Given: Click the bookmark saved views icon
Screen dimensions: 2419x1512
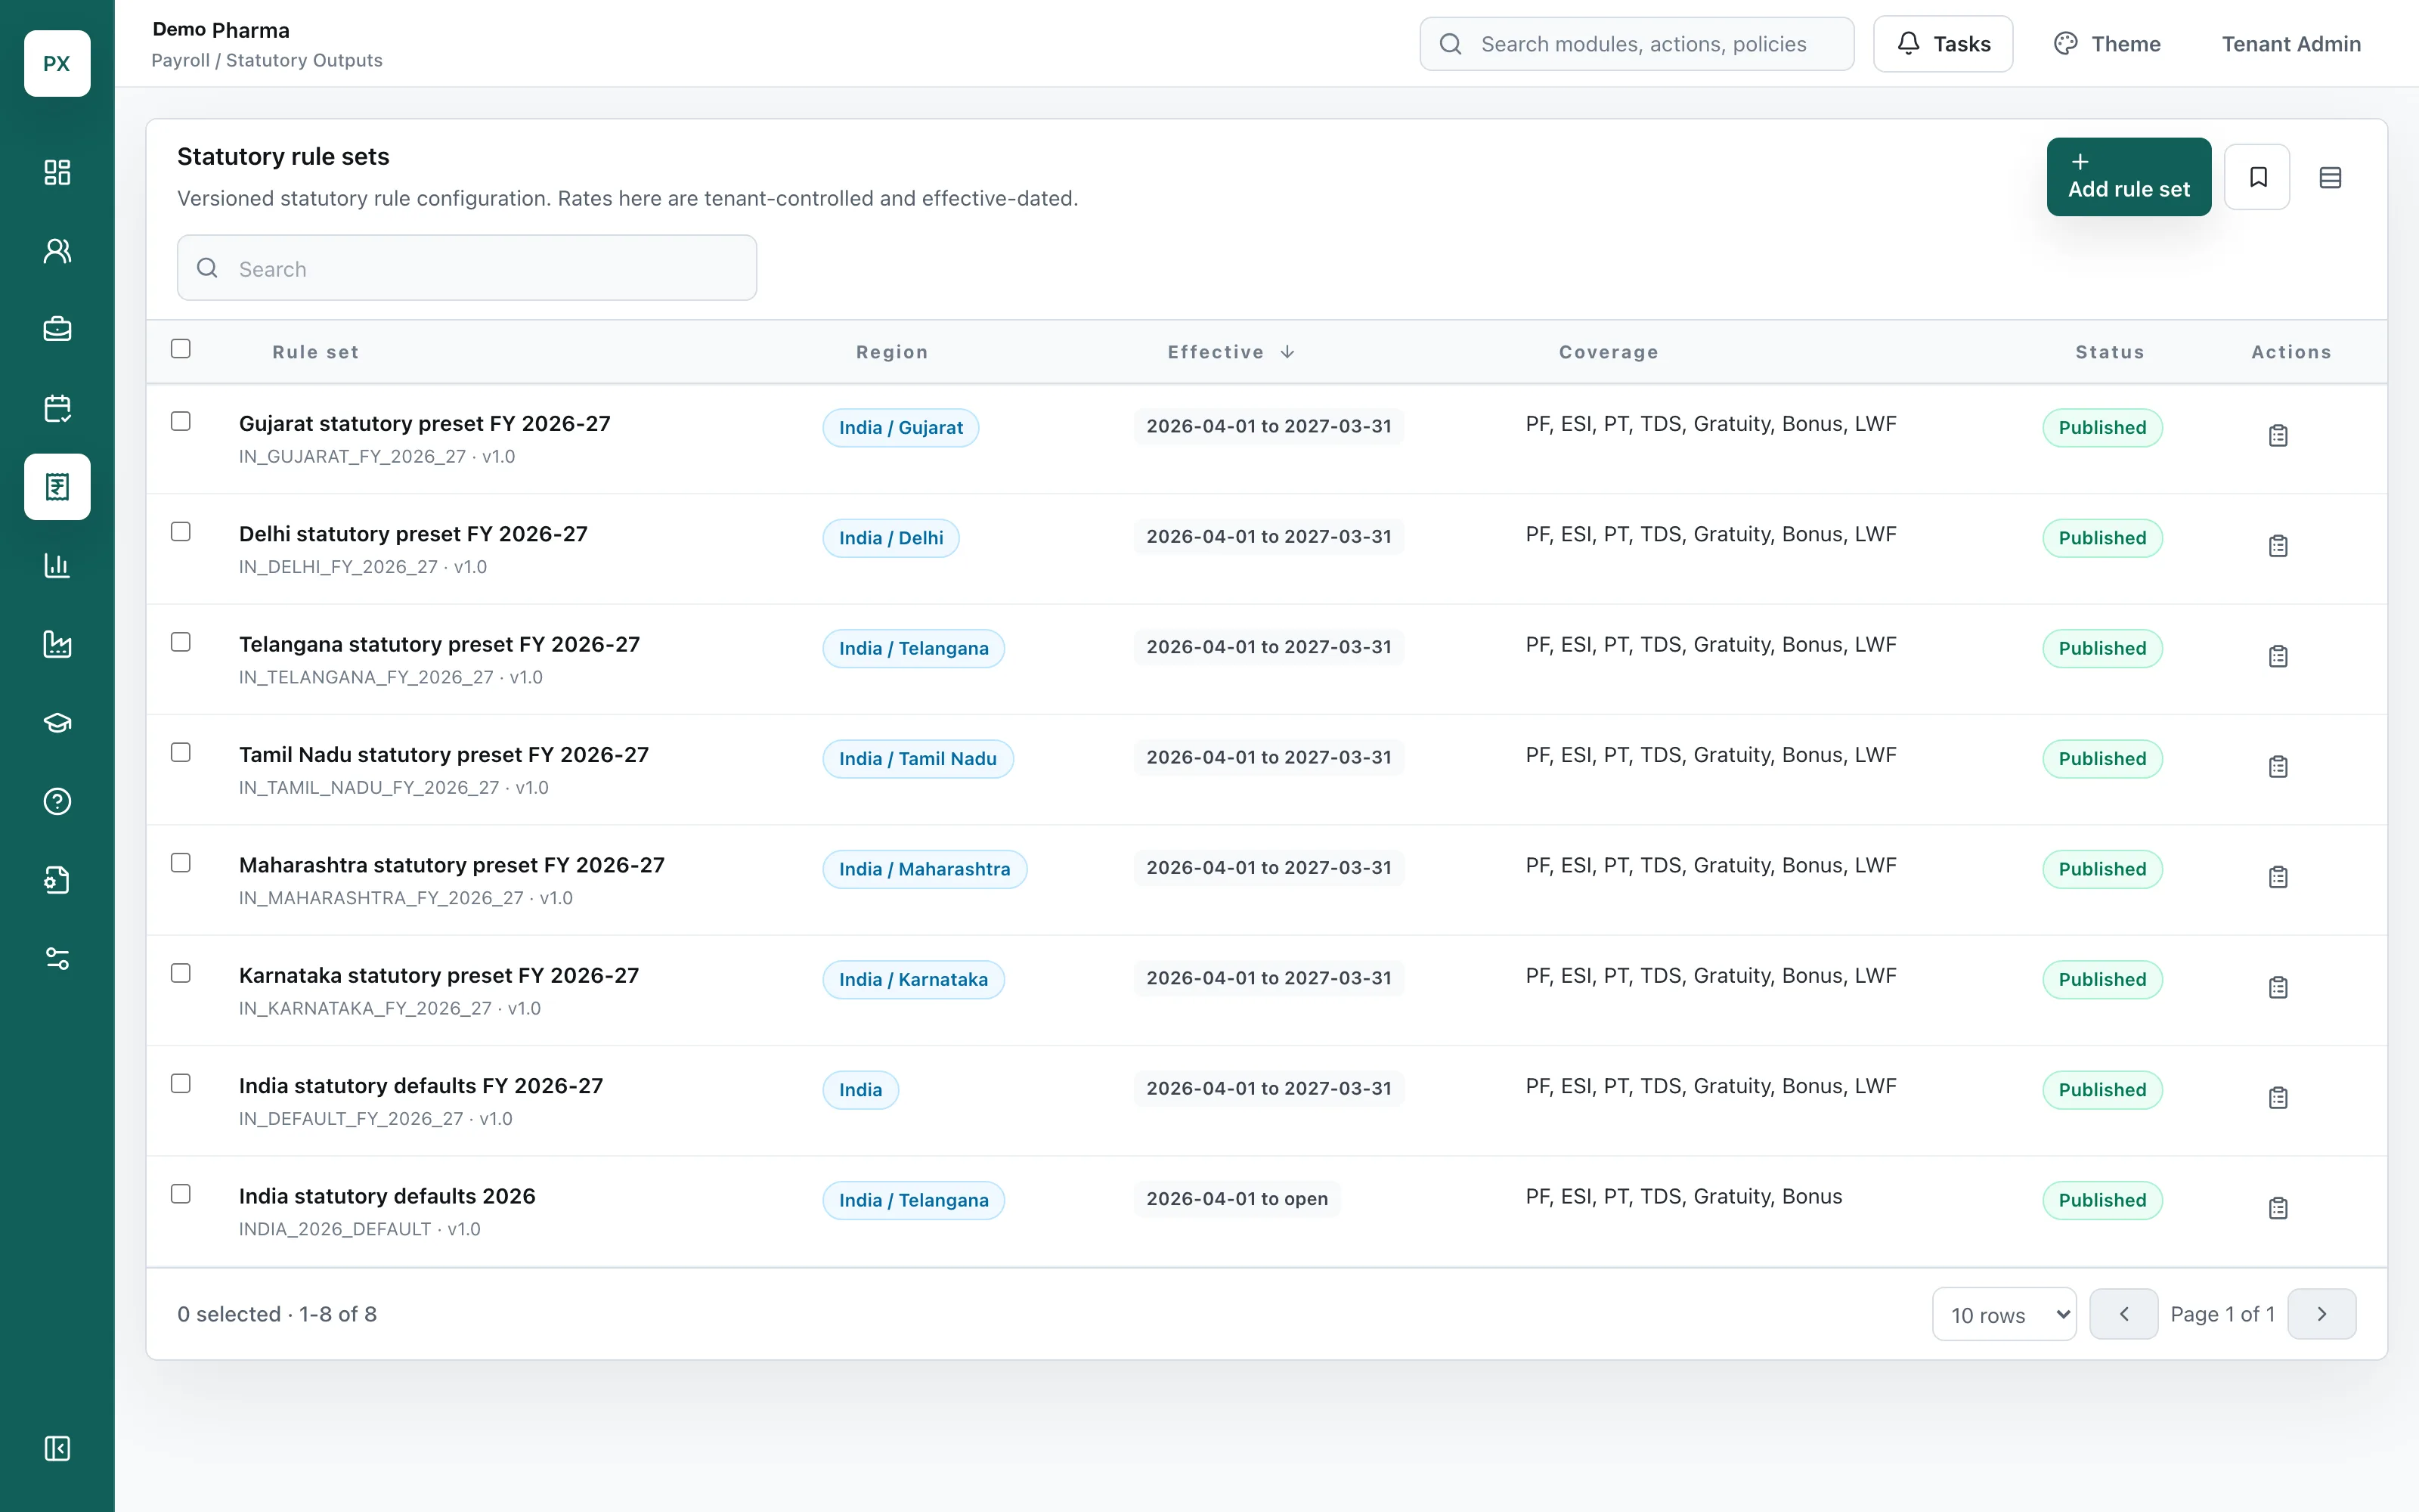Looking at the screenshot, I should tap(2257, 177).
